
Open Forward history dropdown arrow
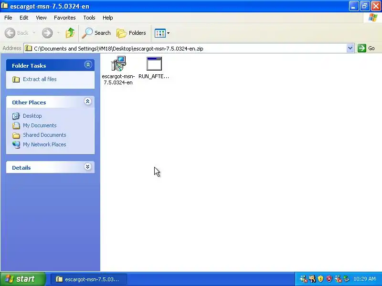58,32
